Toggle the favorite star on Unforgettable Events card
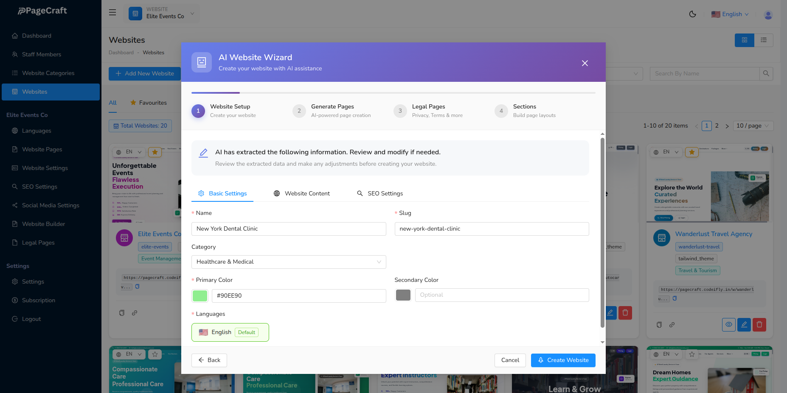 point(155,152)
